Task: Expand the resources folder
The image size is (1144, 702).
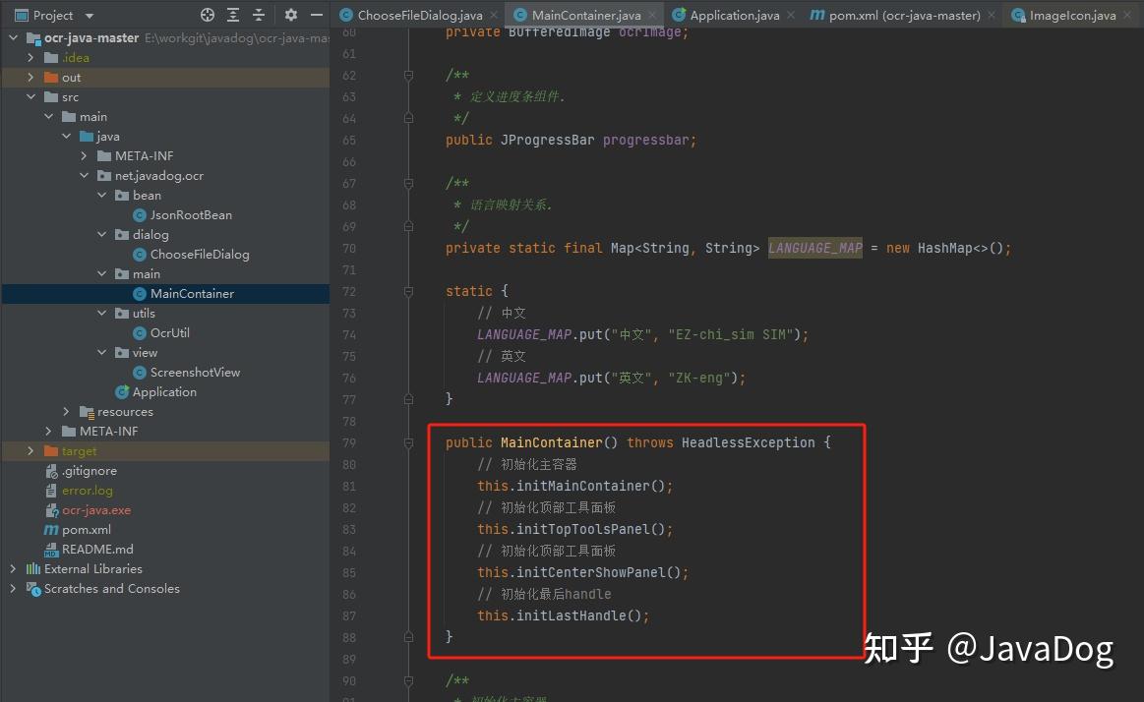Action: [66, 411]
